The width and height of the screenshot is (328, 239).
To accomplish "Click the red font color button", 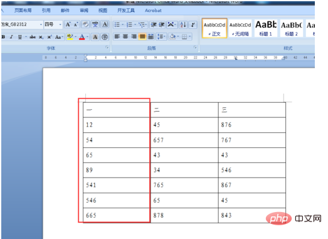I will pos(82,37).
